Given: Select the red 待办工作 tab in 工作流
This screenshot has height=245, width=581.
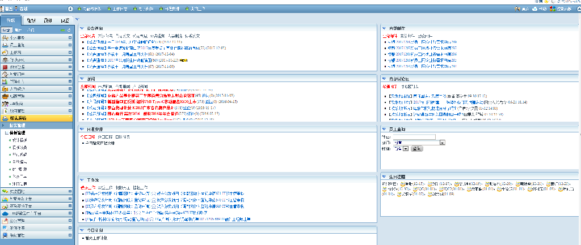Looking at the screenshot, I should (x=87, y=188).
